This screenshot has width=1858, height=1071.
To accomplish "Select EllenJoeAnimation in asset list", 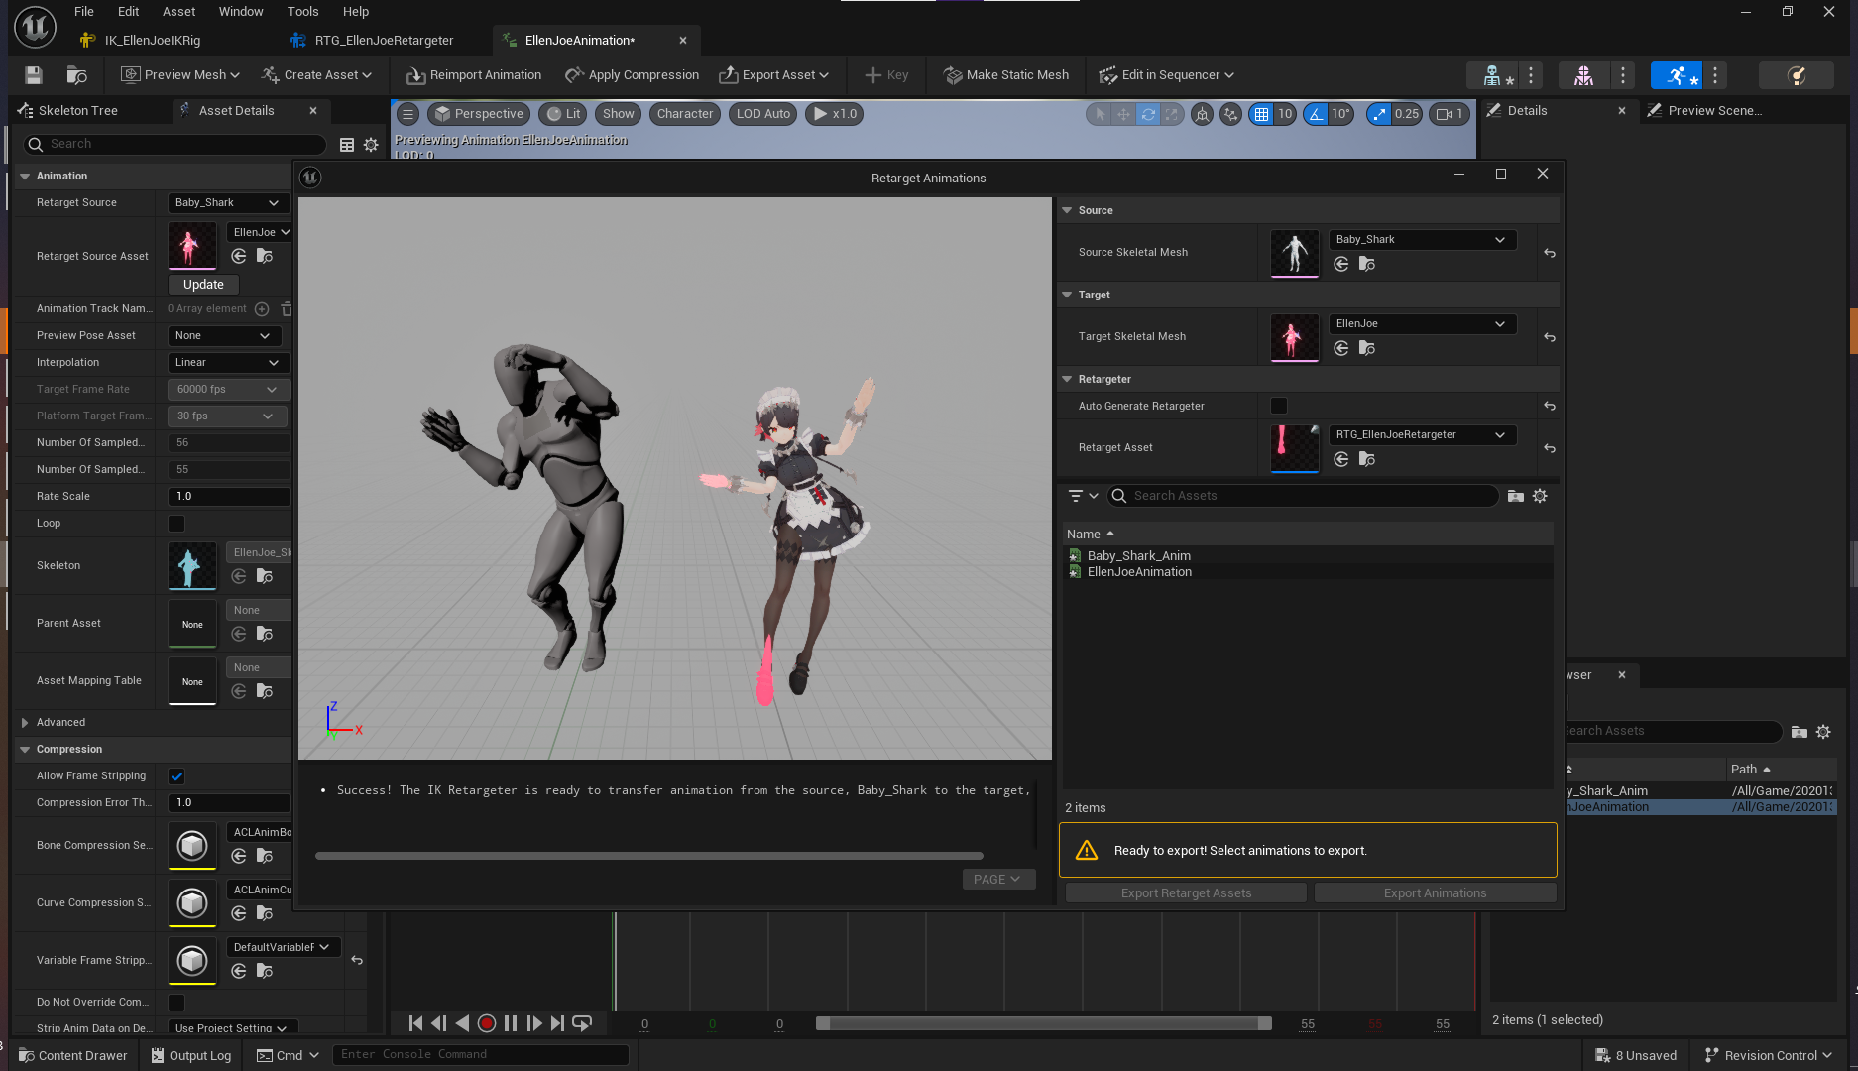I will coord(1139,572).
